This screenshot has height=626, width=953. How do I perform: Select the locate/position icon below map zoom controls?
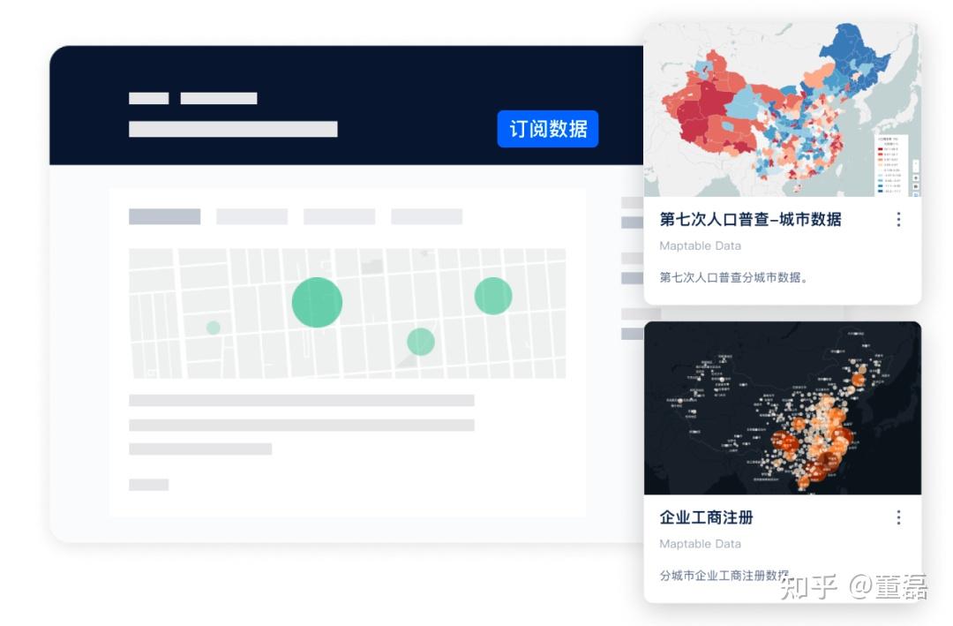[x=916, y=177]
